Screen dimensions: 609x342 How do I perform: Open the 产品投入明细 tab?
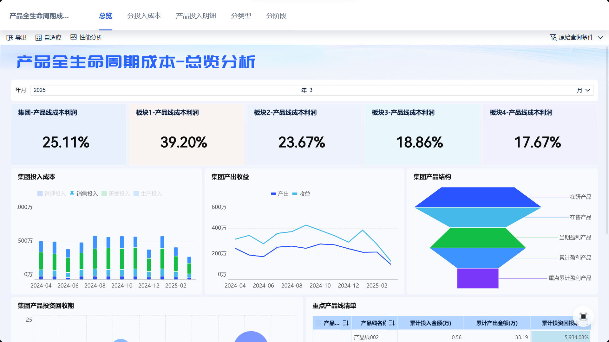(196, 16)
